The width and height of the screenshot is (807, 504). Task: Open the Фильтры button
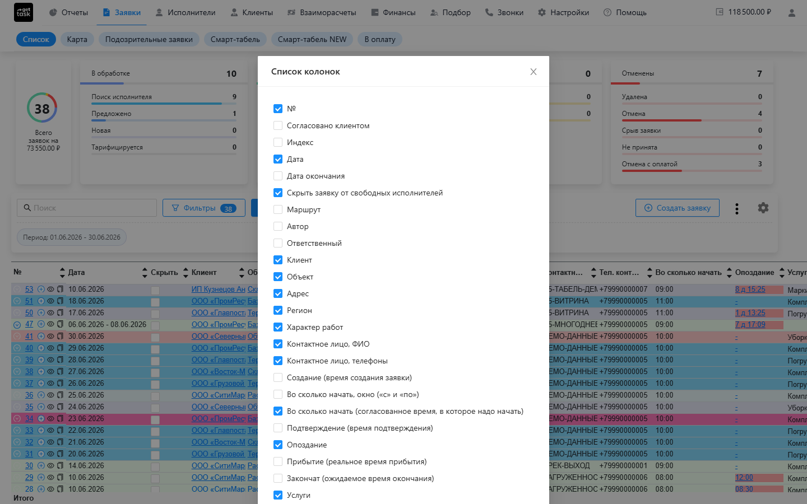204,208
